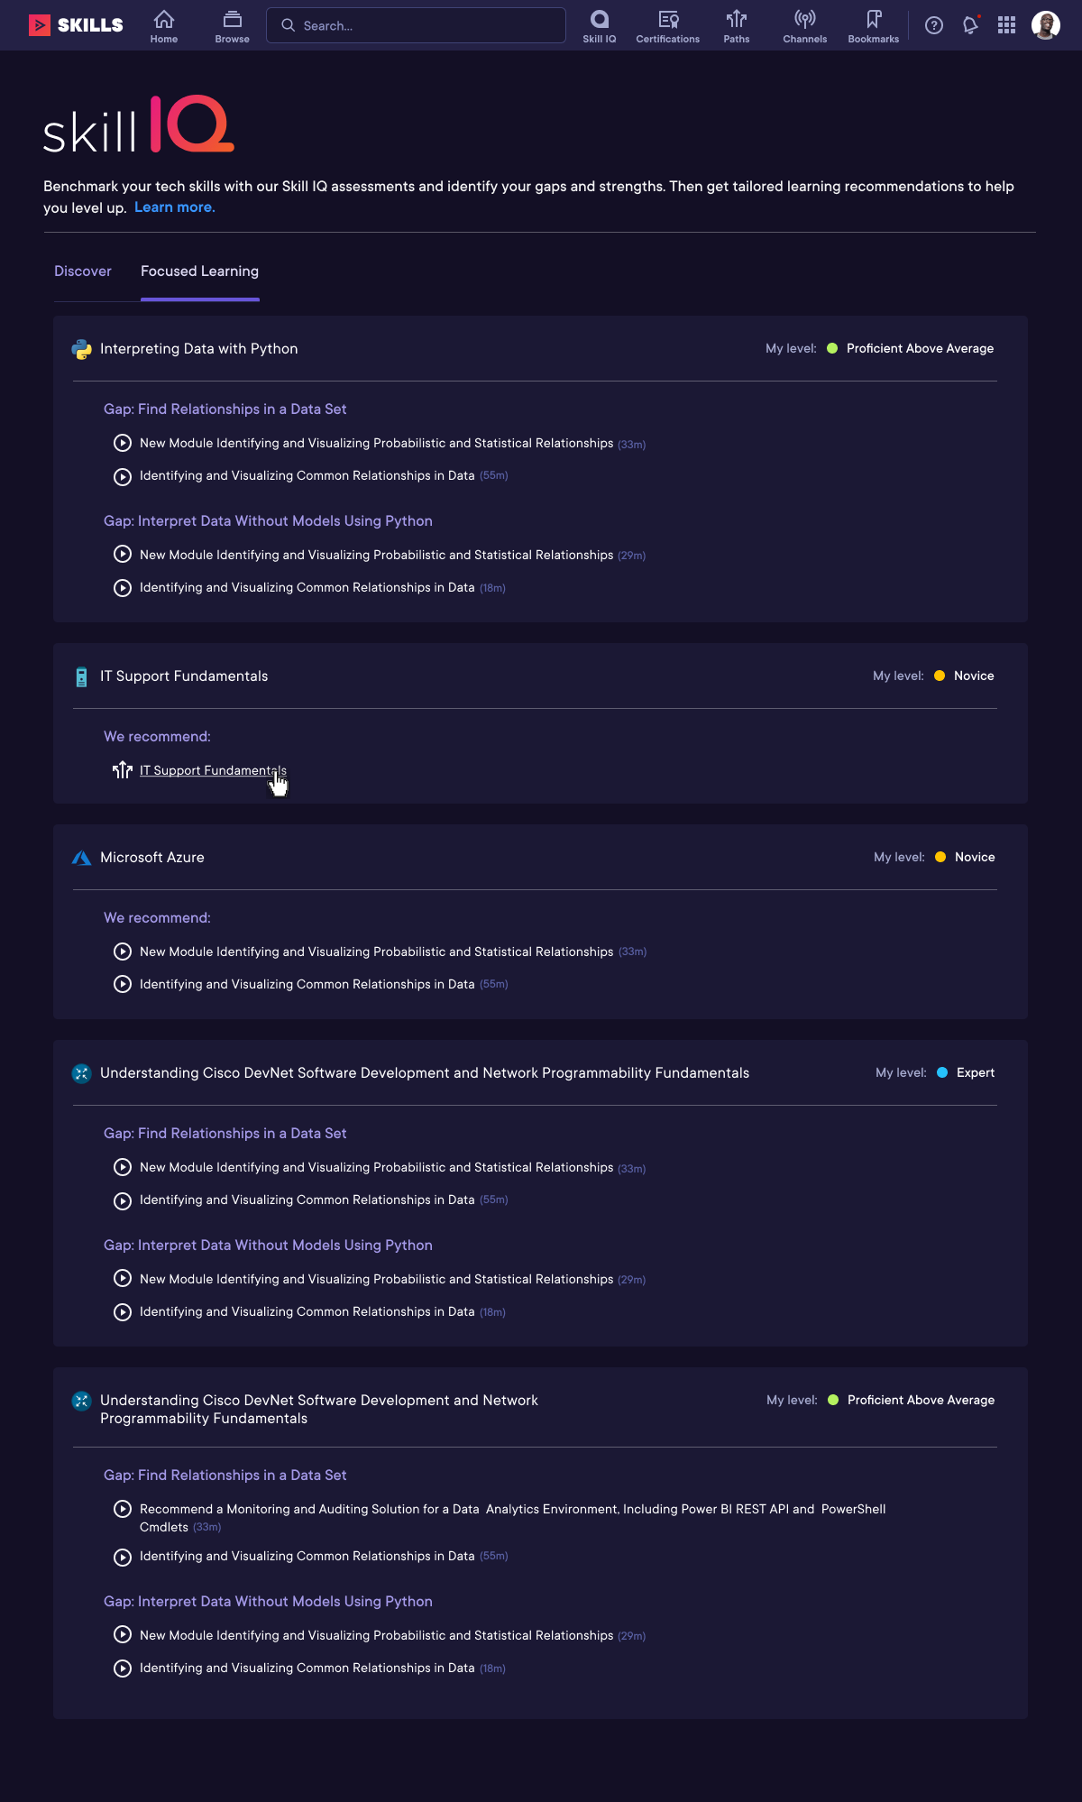This screenshot has height=1802, width=1082.
Task: Open the help question mark icon
Action: click(934, 25)
